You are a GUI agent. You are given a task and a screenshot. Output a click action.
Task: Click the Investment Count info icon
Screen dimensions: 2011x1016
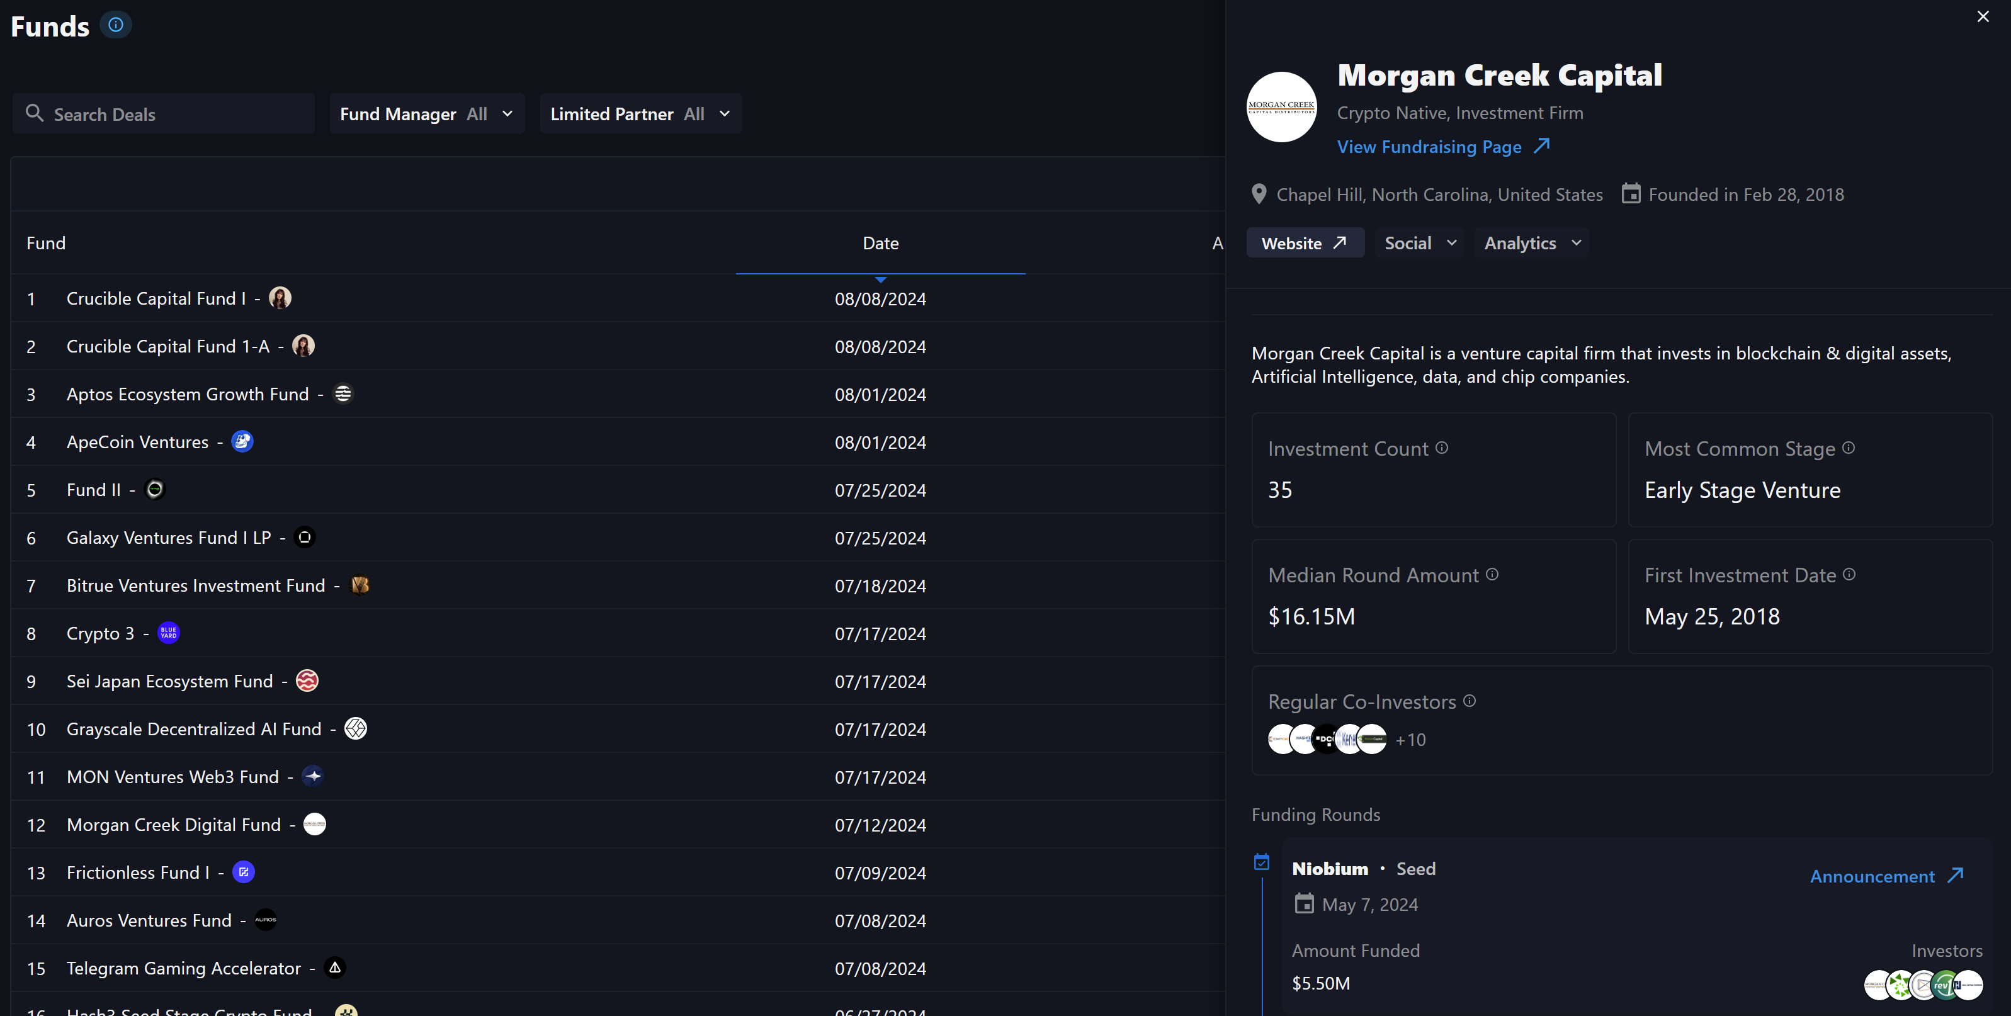pyautogui.click(x=1442, y=447)
